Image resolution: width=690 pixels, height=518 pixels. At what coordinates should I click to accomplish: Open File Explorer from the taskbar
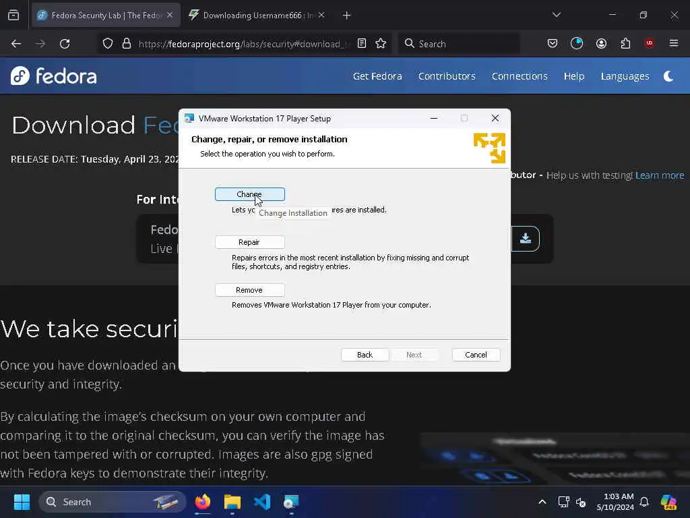[x=232, y=502]
